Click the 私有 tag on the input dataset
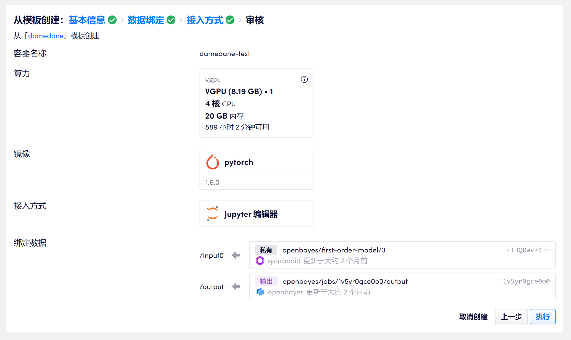Viewport: 571px width, 340px height. 266,250
